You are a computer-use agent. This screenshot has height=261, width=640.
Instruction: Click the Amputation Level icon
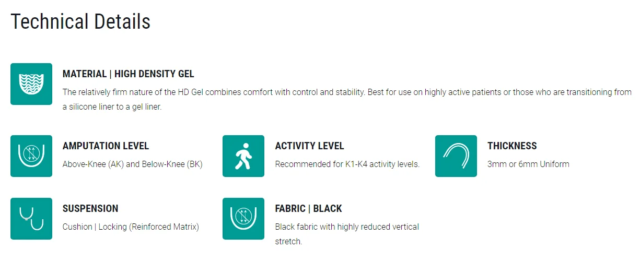coord(31,156)
